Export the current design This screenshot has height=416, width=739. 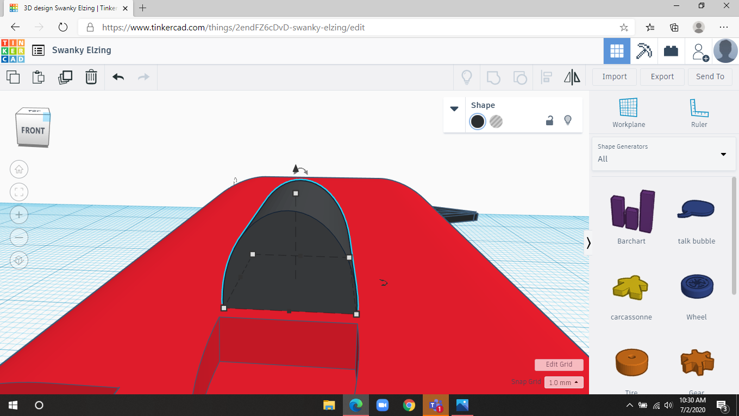click(x=662, y=76)
